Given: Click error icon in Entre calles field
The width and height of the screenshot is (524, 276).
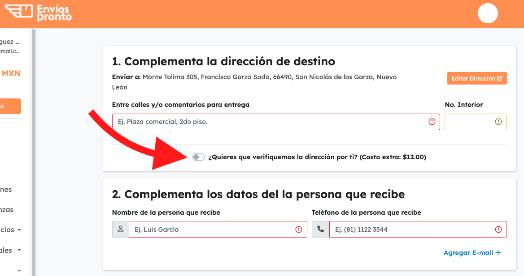Looking at the screenshot, I should coord(432,122).
